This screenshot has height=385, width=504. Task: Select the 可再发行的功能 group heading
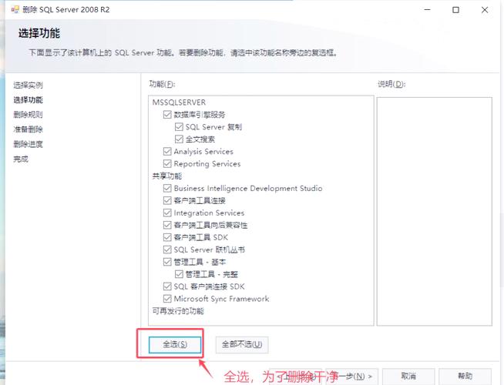point(178,311)
